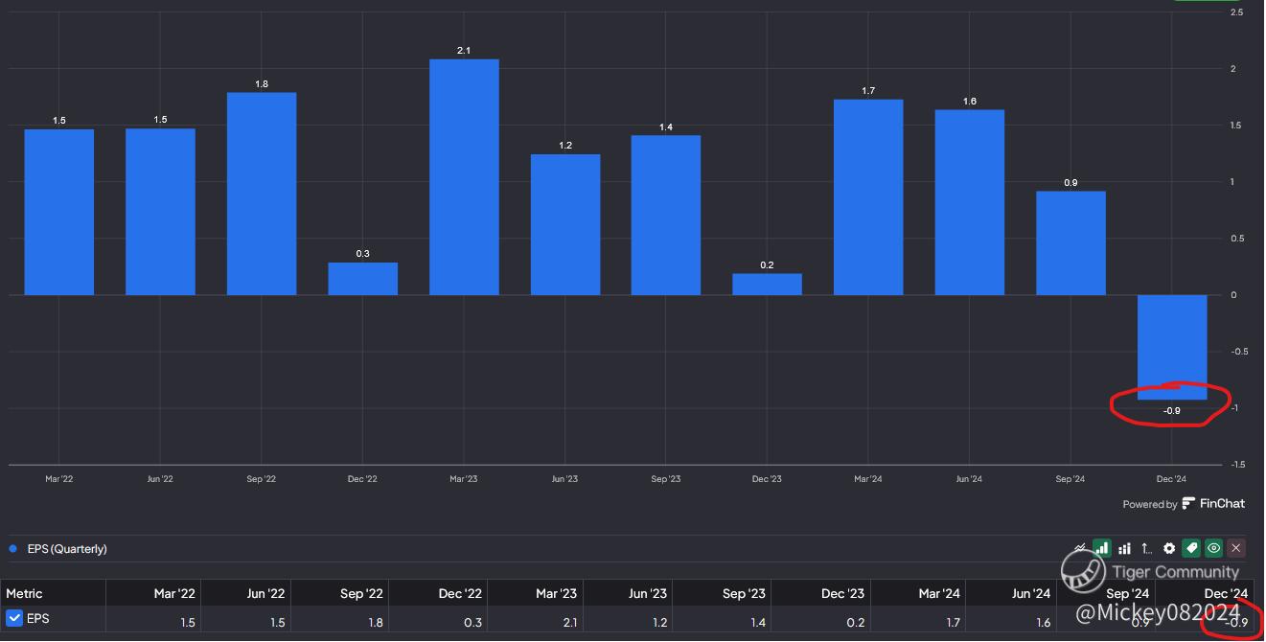Click the Sep '22 bar labeled 1.8
This screenshot has width=1266, height=642.
262,194
